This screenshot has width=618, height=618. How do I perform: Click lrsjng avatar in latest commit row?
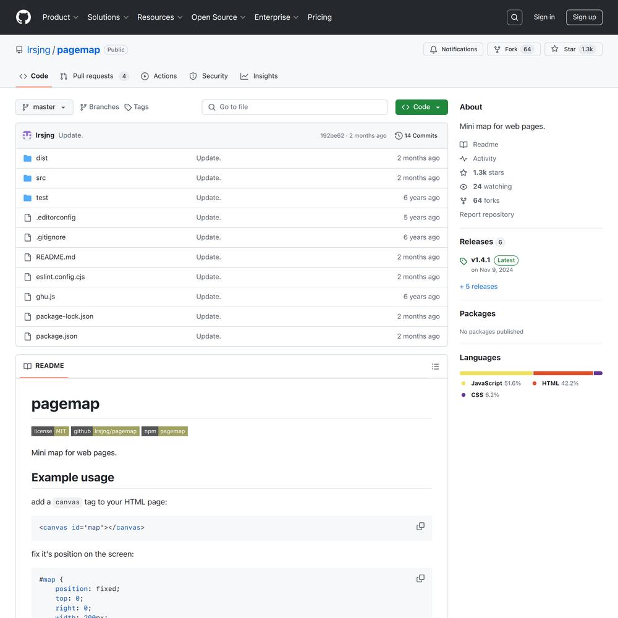(27, 135)
